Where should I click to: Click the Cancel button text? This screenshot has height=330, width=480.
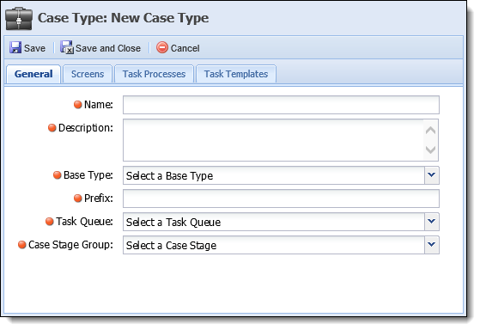(x=185, y=48)
